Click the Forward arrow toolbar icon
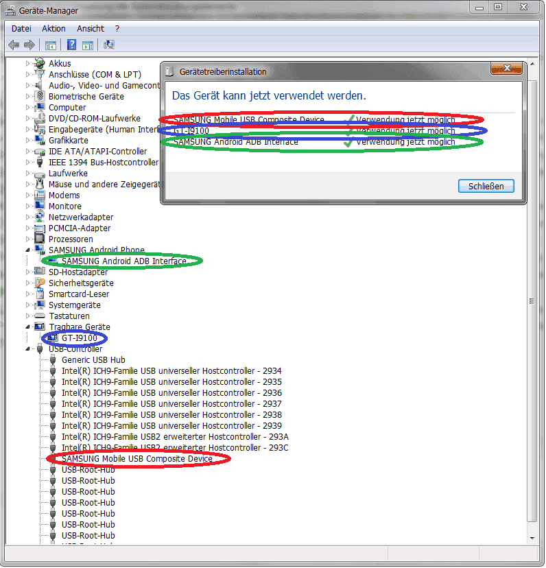Screen dimensions: 546x568 tap(29, 45)
